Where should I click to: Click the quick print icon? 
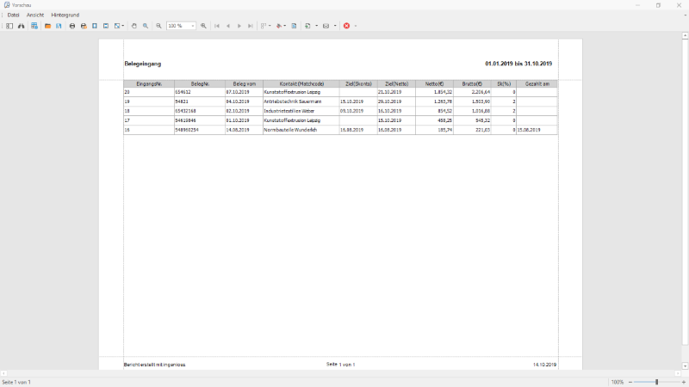[x=84, y=26]
